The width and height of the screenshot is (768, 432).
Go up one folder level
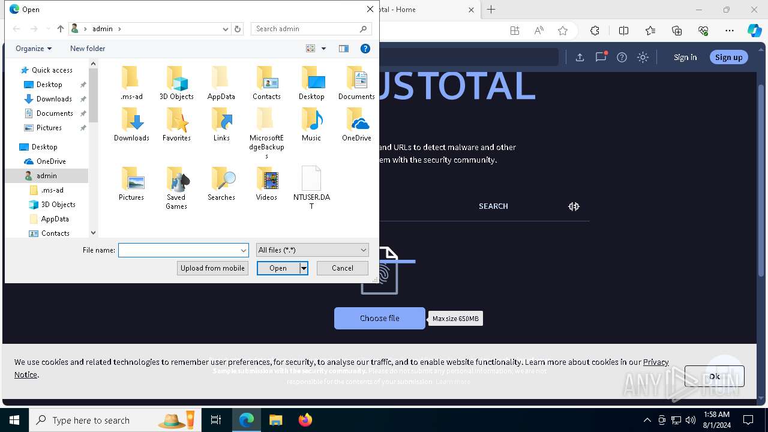point(61,29)
